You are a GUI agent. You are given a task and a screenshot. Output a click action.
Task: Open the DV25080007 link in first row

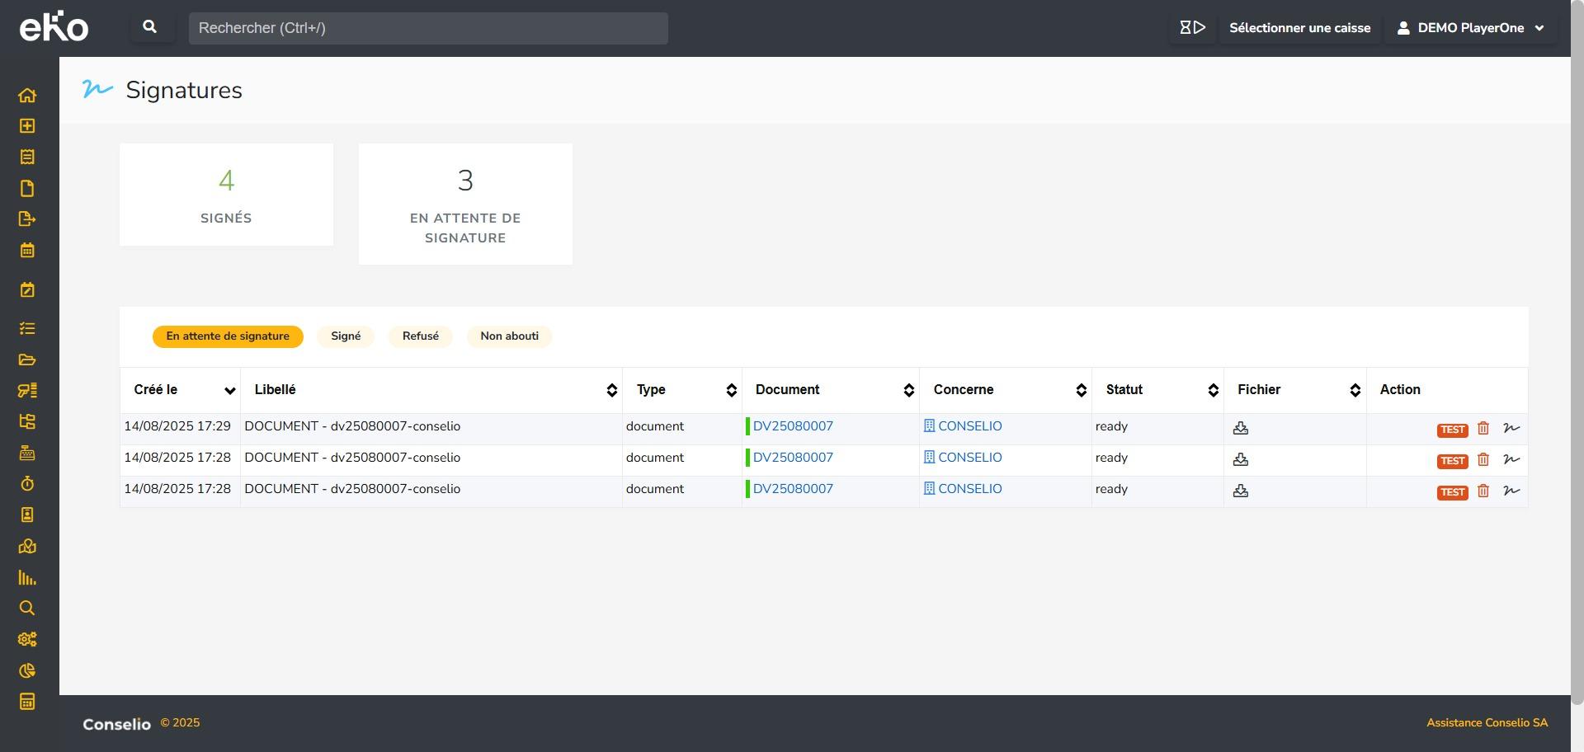(793, 426)
